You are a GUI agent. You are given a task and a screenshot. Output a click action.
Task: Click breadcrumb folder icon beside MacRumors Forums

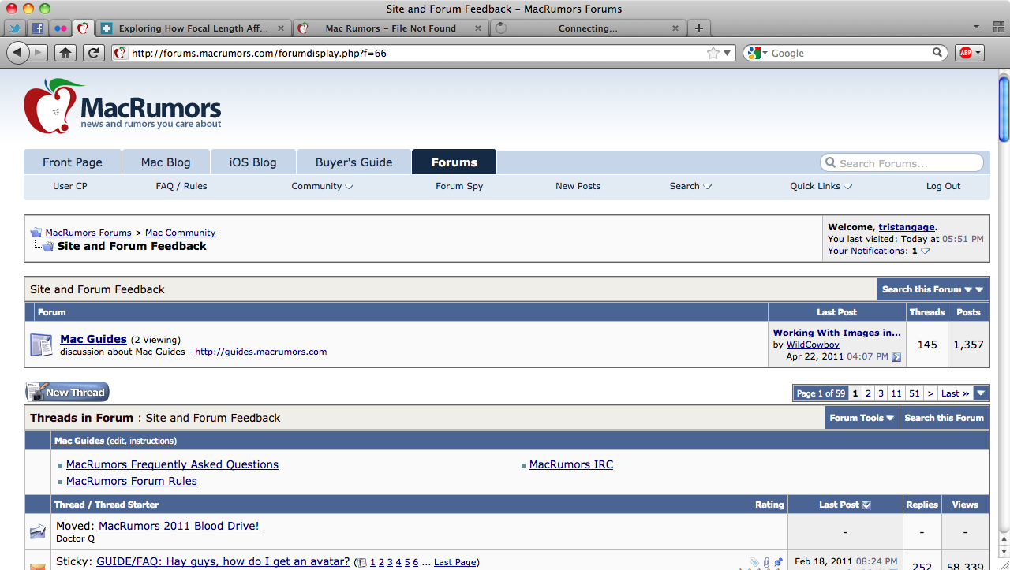[36, 233]
